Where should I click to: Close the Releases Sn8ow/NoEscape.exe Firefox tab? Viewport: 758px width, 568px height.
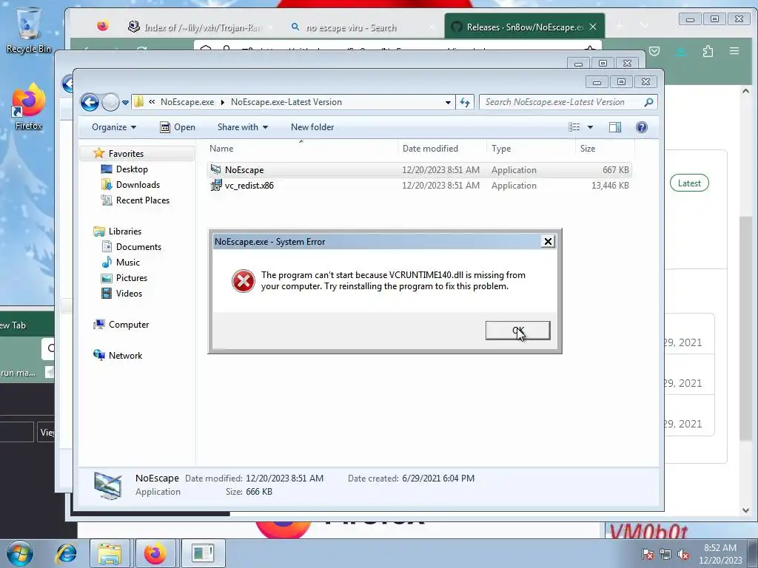tap(593, 27)
